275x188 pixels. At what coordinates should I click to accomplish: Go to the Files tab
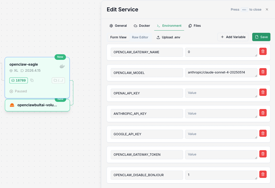pos(194,26)
